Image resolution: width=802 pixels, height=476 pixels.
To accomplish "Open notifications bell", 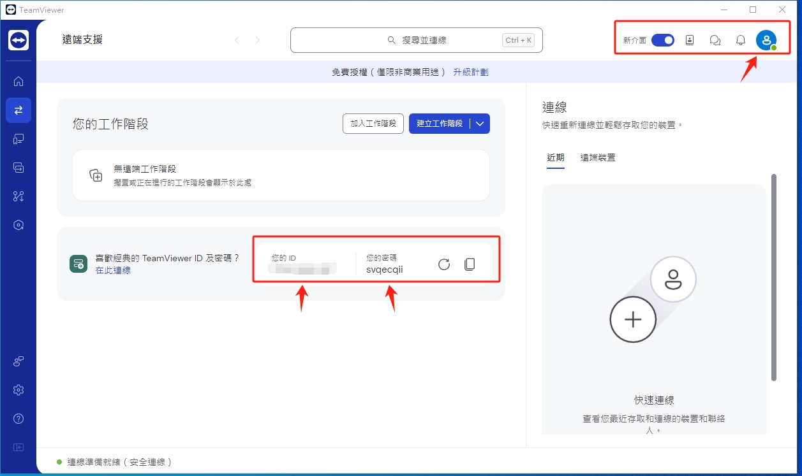I will pyautogui.click(x=741, y=40).
